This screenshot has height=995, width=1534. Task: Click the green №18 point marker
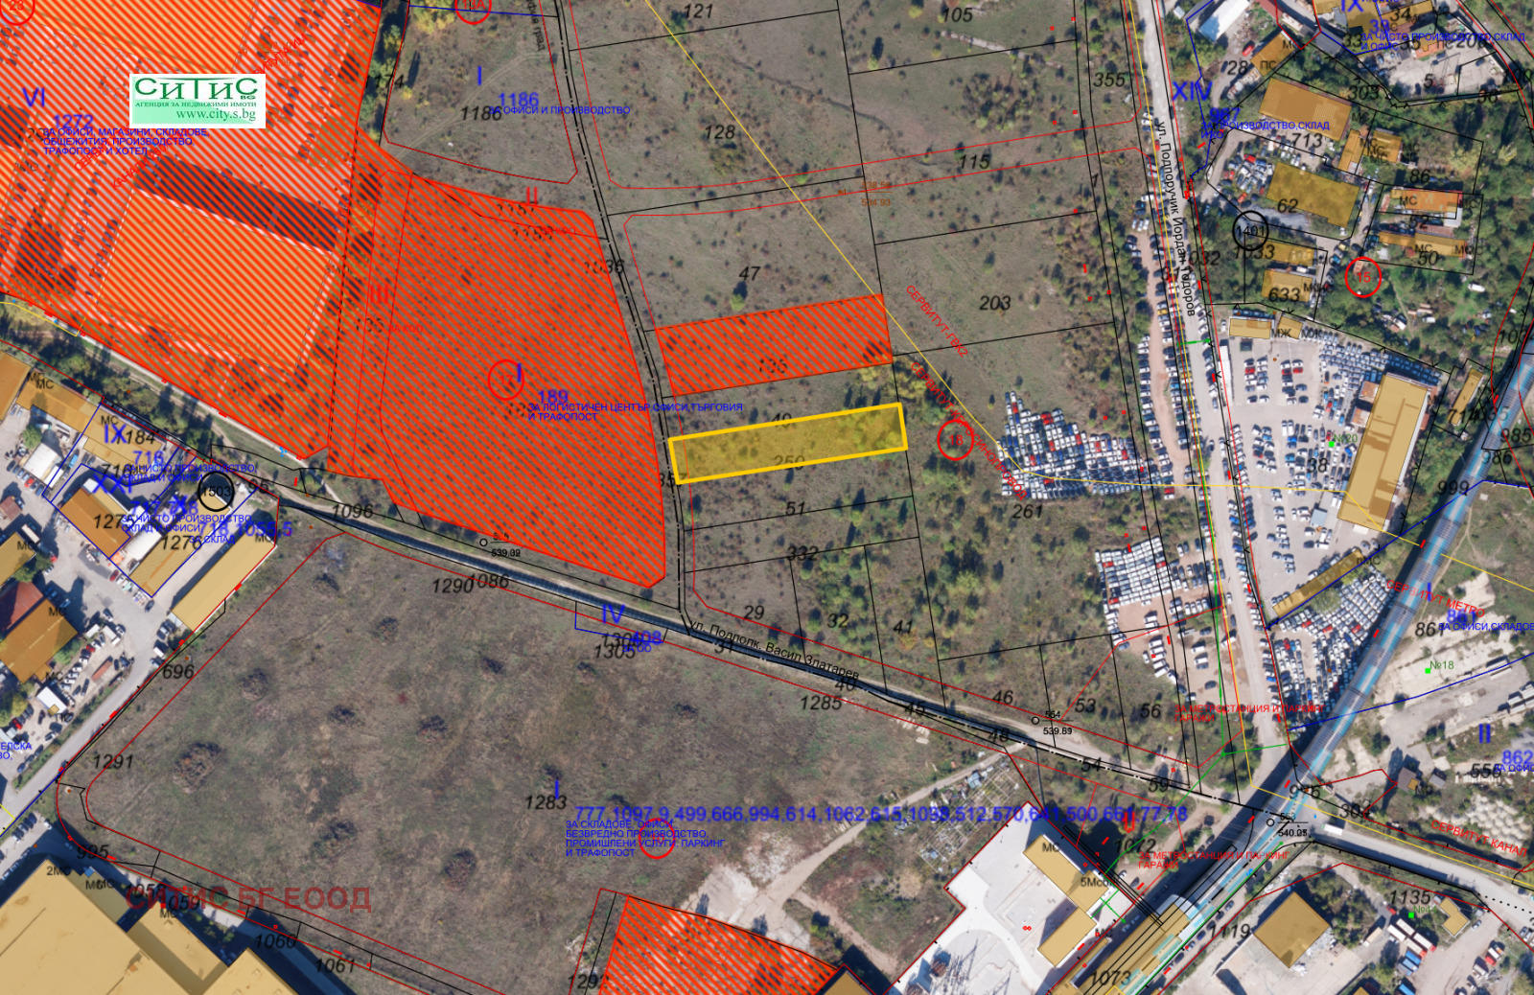[1440, 666]
